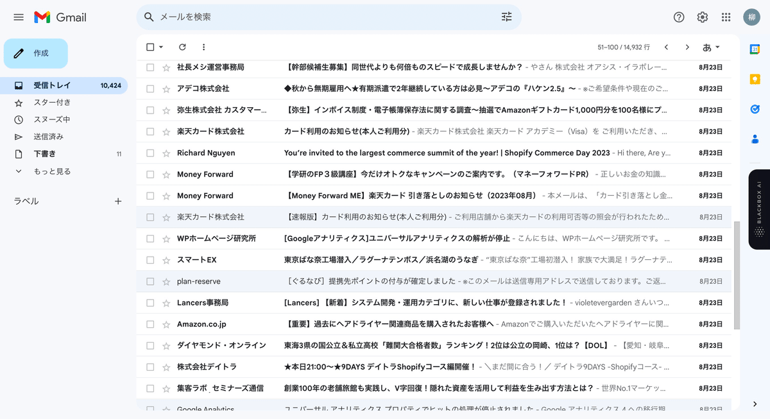Select the Richard Nguyen email checkbox

pyautogui.click(x=150, y=153)
